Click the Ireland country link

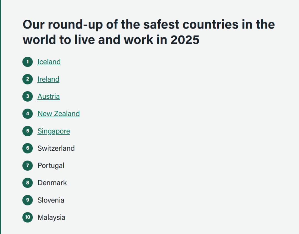(48, 79)
